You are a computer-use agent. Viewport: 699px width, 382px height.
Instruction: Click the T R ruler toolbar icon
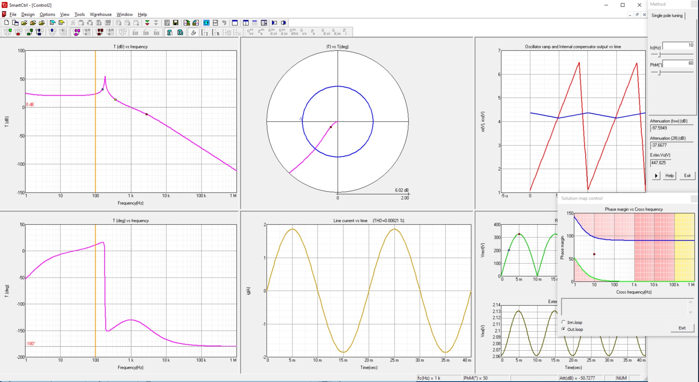pos(216,33)
